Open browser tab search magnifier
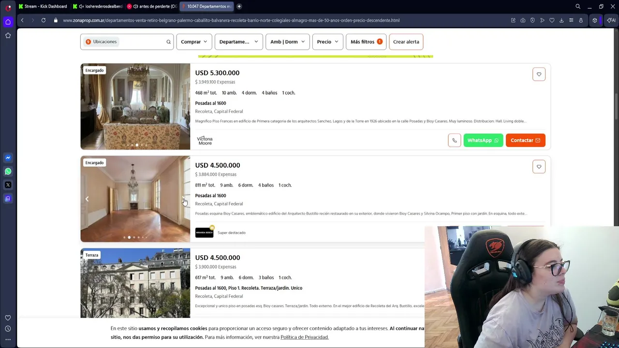Image resolution: width=619 pixels, height=348 pixels. click(x=578, y=6)
